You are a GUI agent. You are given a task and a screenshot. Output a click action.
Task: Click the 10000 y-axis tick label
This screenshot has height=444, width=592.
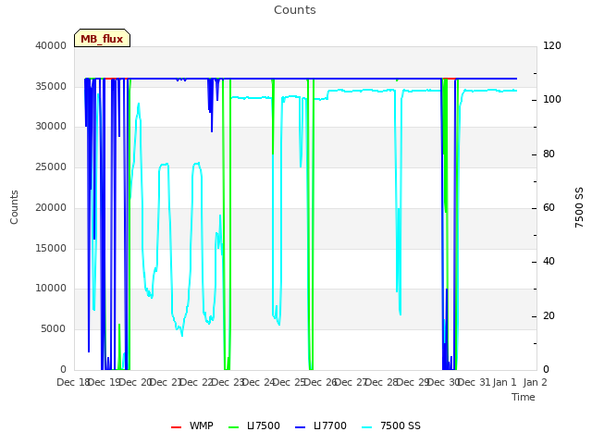click(x=51, y=288)
